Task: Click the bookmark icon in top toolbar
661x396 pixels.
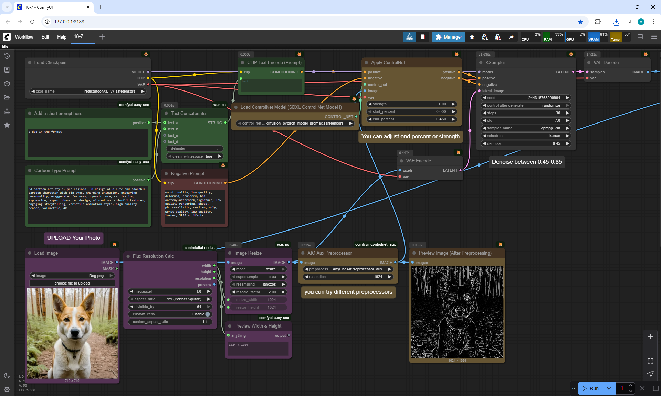Action: [x=423, y=37]
